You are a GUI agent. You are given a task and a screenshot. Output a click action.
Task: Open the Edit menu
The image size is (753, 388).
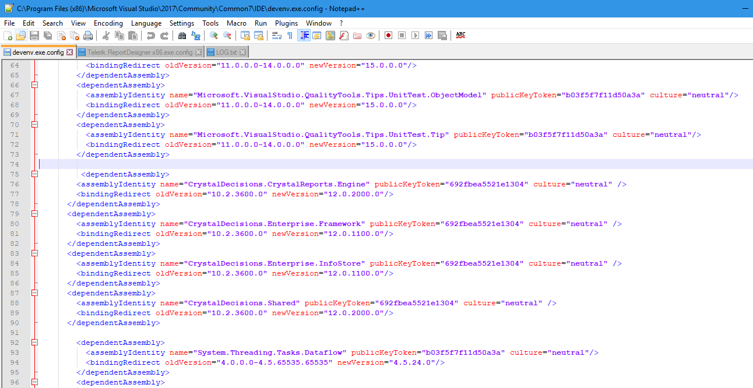(29, 23)
